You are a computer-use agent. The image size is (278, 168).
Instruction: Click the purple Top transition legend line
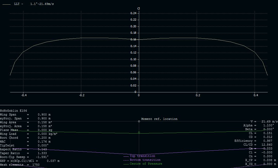pos(126,156)
